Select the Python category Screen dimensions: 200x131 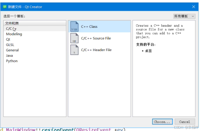(x=35, y=61)
